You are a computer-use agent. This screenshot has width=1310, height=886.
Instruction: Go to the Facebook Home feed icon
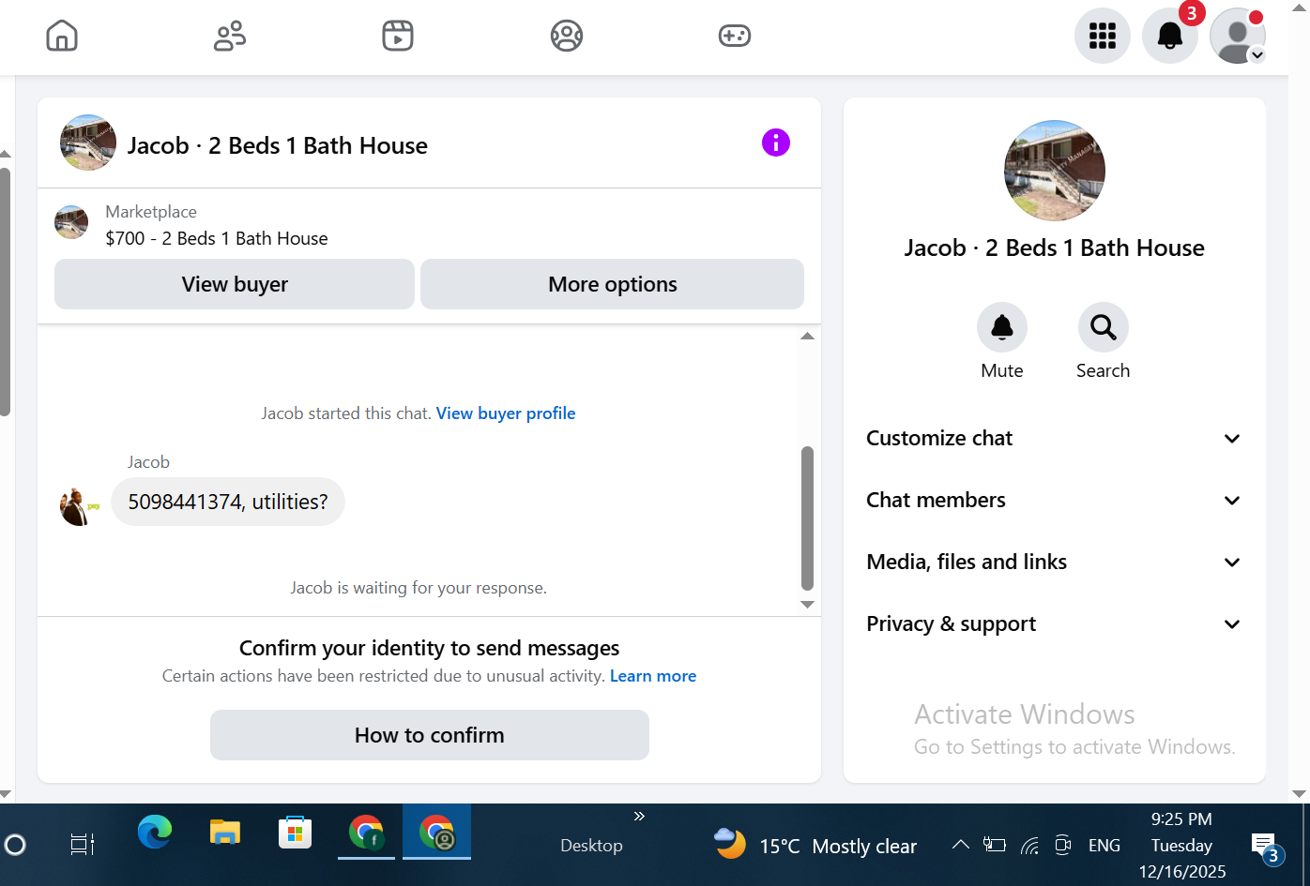point(62,36)
